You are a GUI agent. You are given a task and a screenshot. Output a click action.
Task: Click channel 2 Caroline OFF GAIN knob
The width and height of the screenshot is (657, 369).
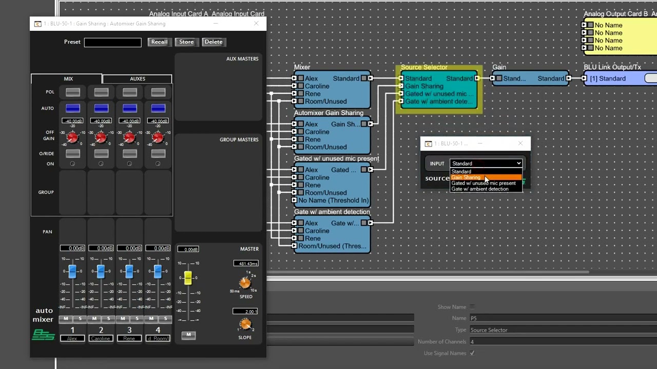click(x=101, y=137)
